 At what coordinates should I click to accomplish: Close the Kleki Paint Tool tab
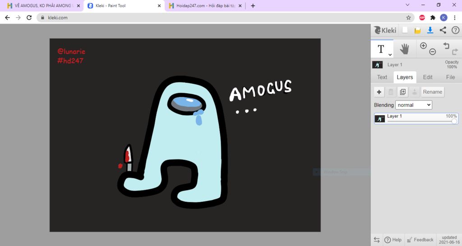(159, 5)
